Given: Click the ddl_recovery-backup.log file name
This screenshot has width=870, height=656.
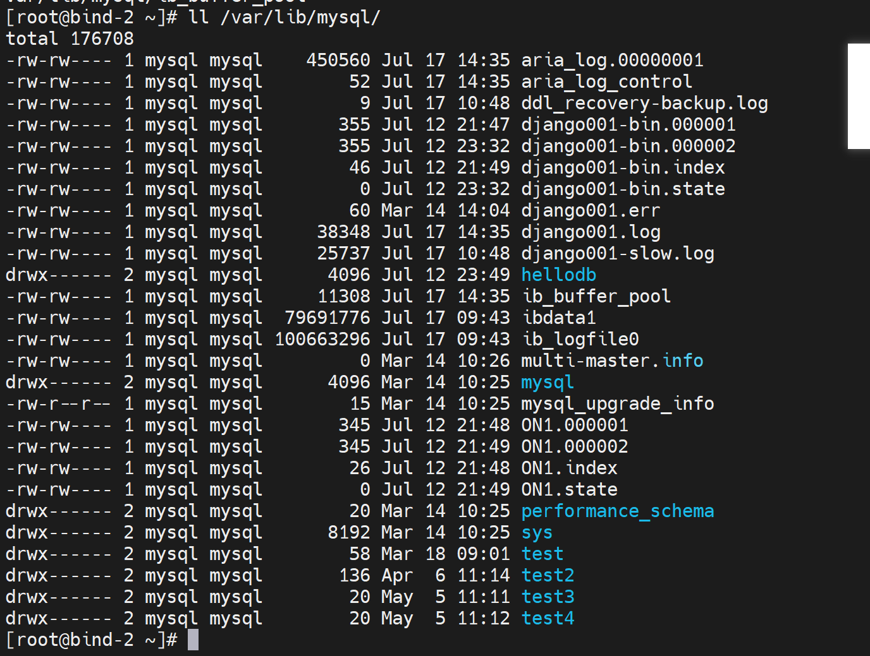Looking at the screenshot, I should 644,103.
